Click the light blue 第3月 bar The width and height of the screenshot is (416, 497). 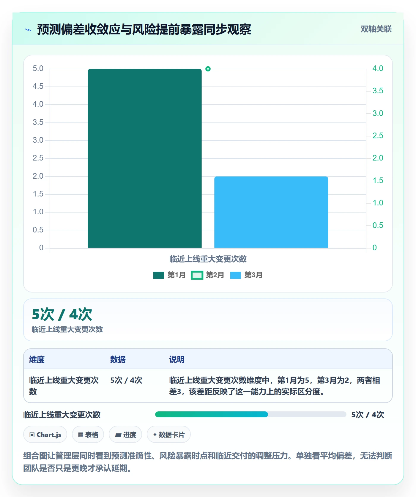pos(271,212)
